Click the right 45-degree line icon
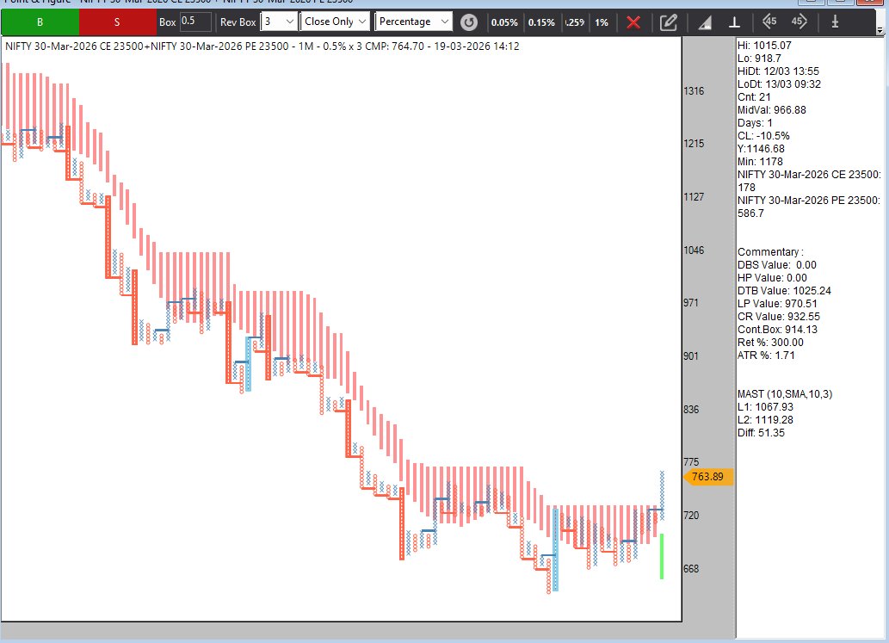 click(799, 22)
